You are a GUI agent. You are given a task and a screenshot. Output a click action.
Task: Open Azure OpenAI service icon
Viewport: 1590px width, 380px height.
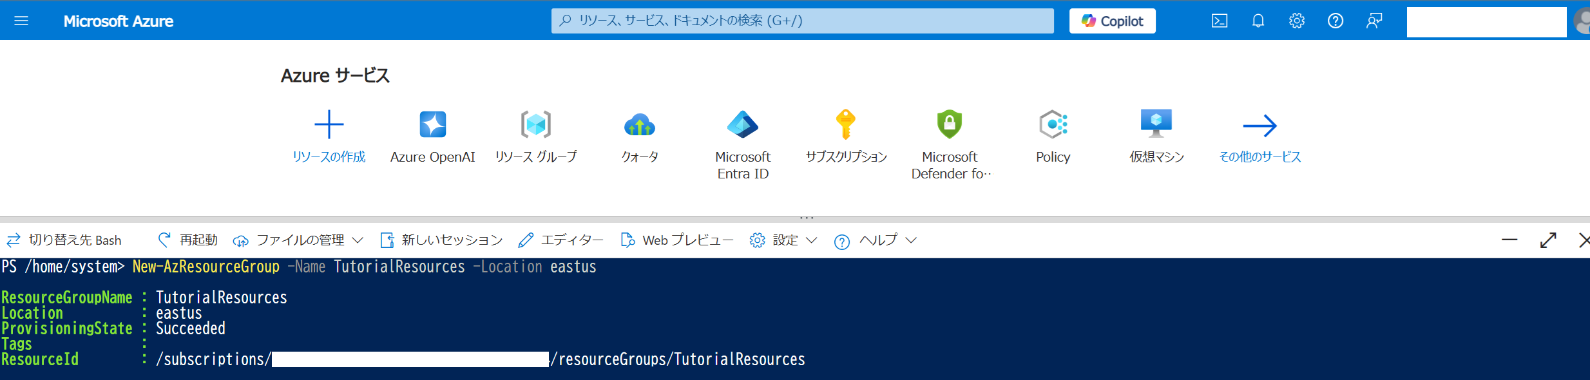pos(433,124)
